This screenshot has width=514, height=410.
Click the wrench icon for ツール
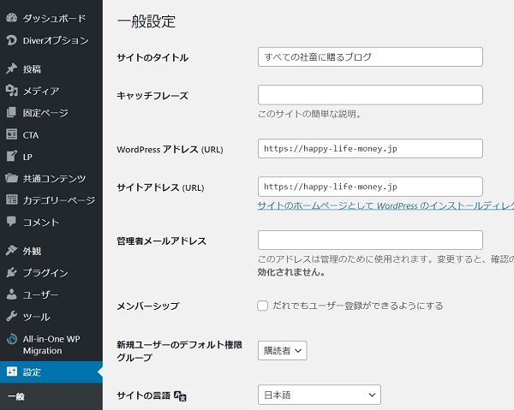tap(11, 317)
